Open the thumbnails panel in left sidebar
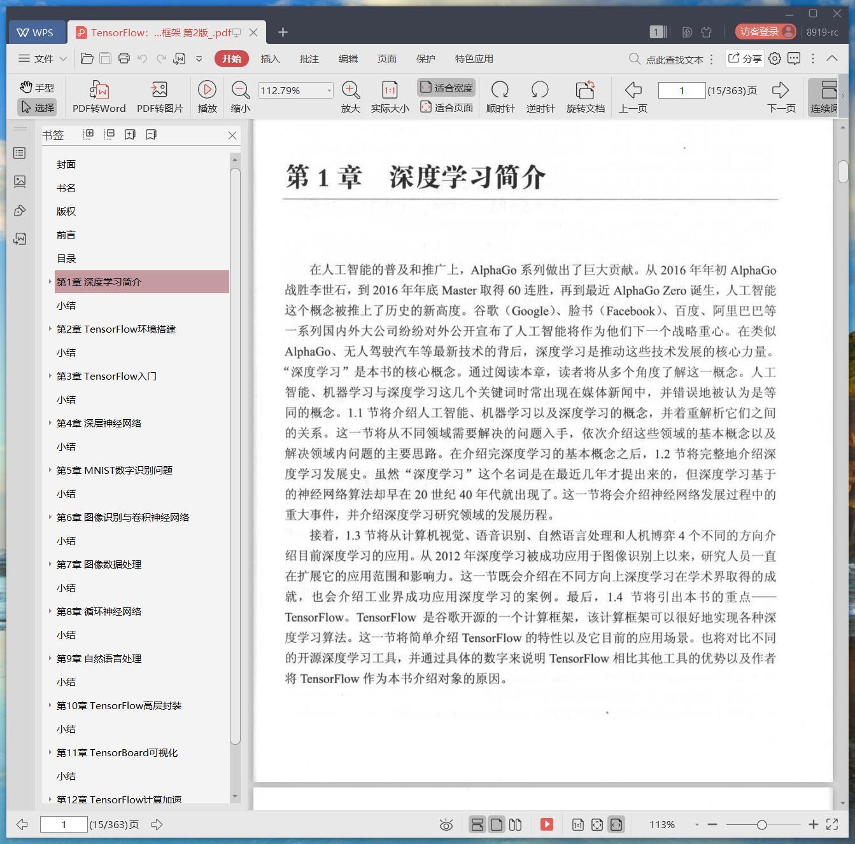Screen dimensions: 855x844 click(x=20, y=181)
